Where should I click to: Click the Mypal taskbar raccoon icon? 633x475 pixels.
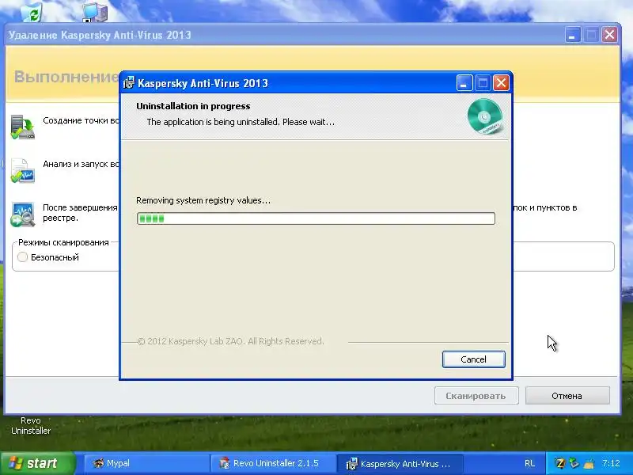pos(98,463)
